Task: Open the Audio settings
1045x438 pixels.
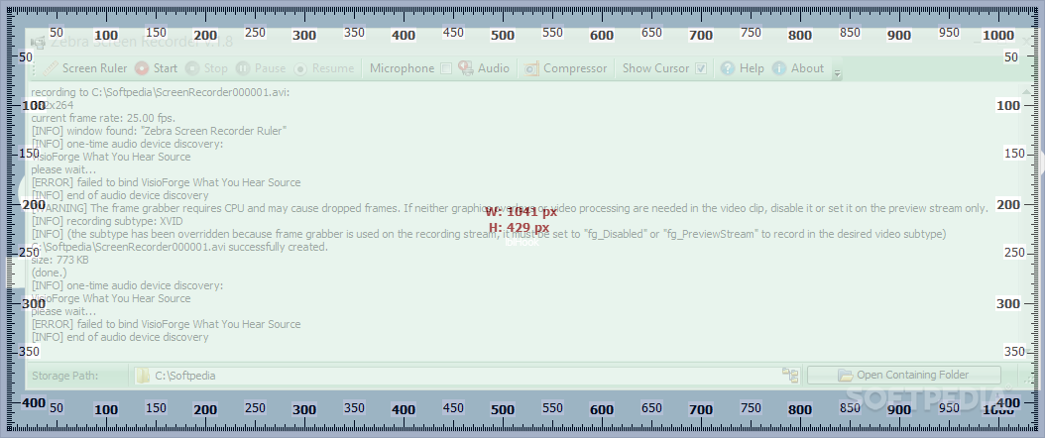Action: pos(484,68)
